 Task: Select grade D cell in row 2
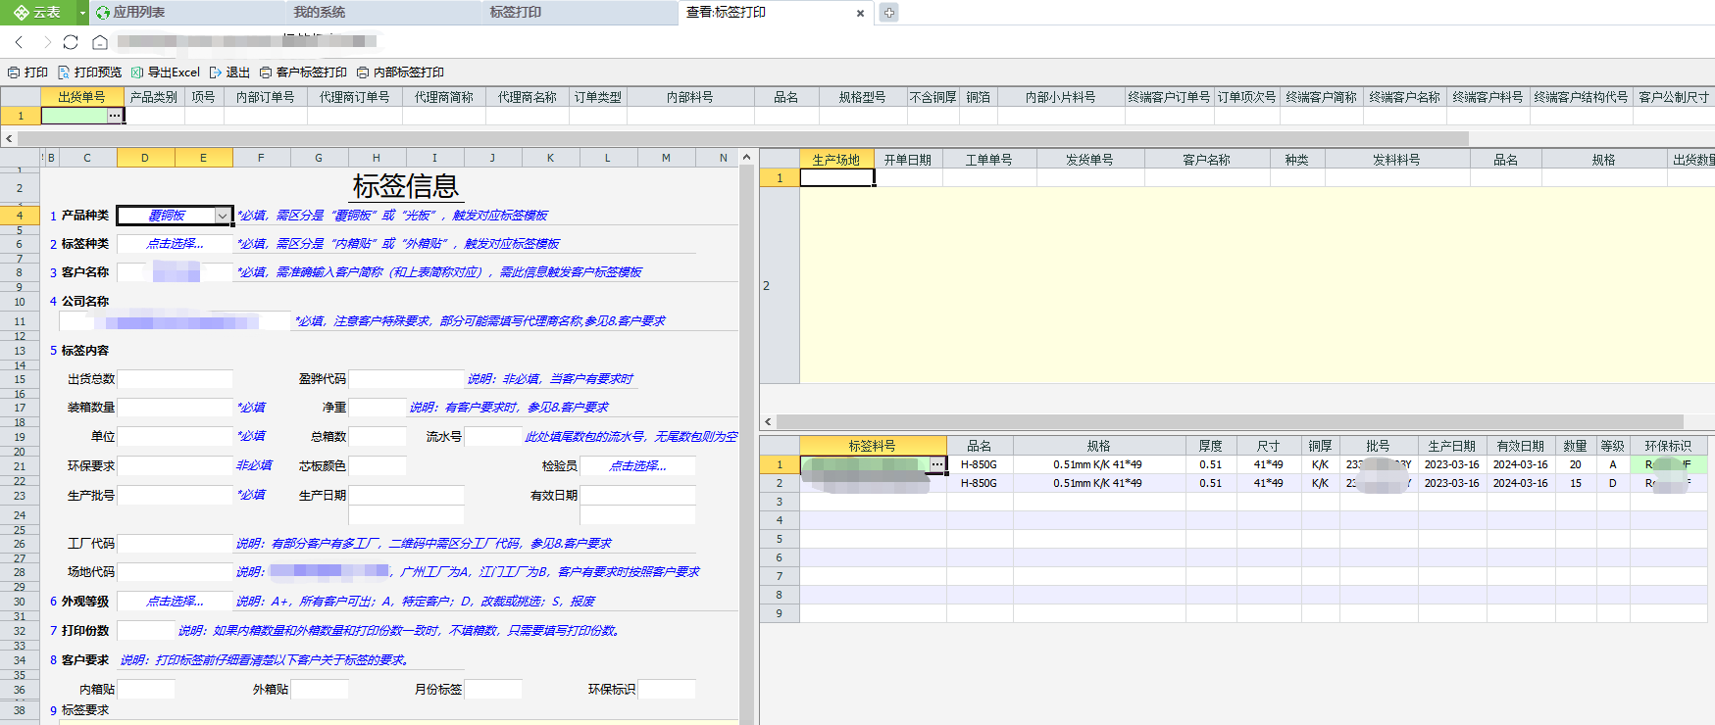(x=1613, y=483)
